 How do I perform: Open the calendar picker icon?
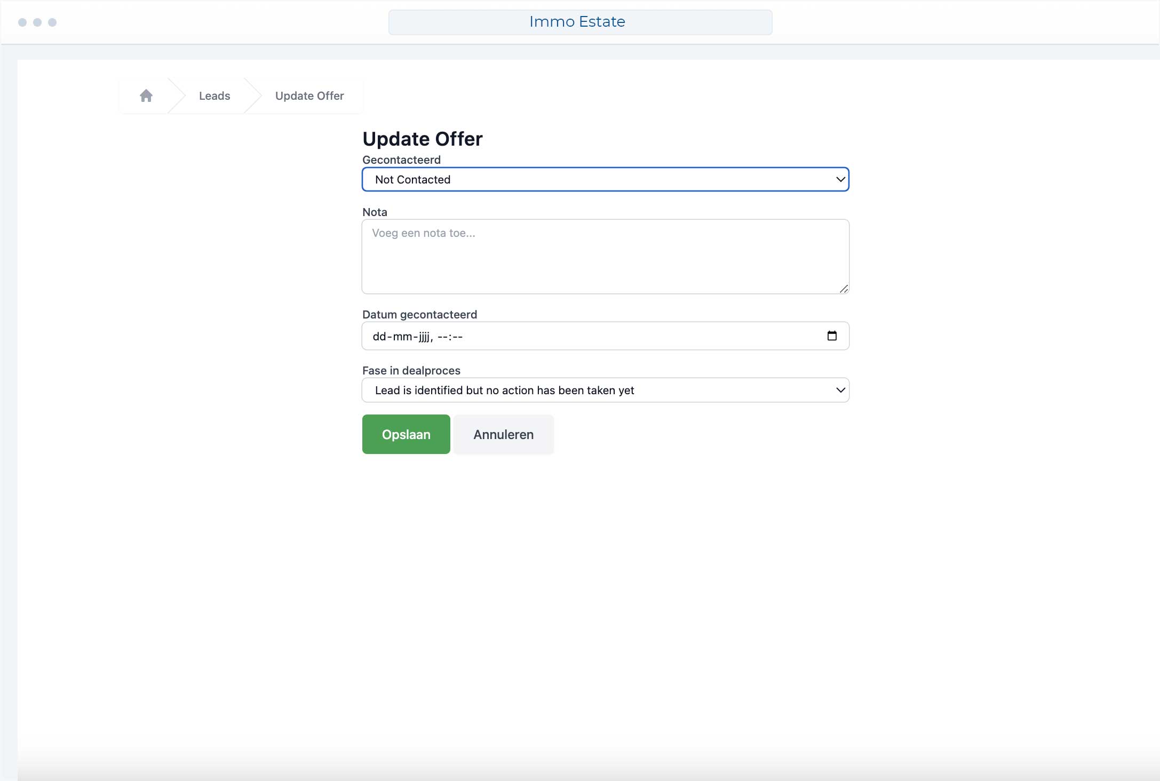(x=832, y=336)
